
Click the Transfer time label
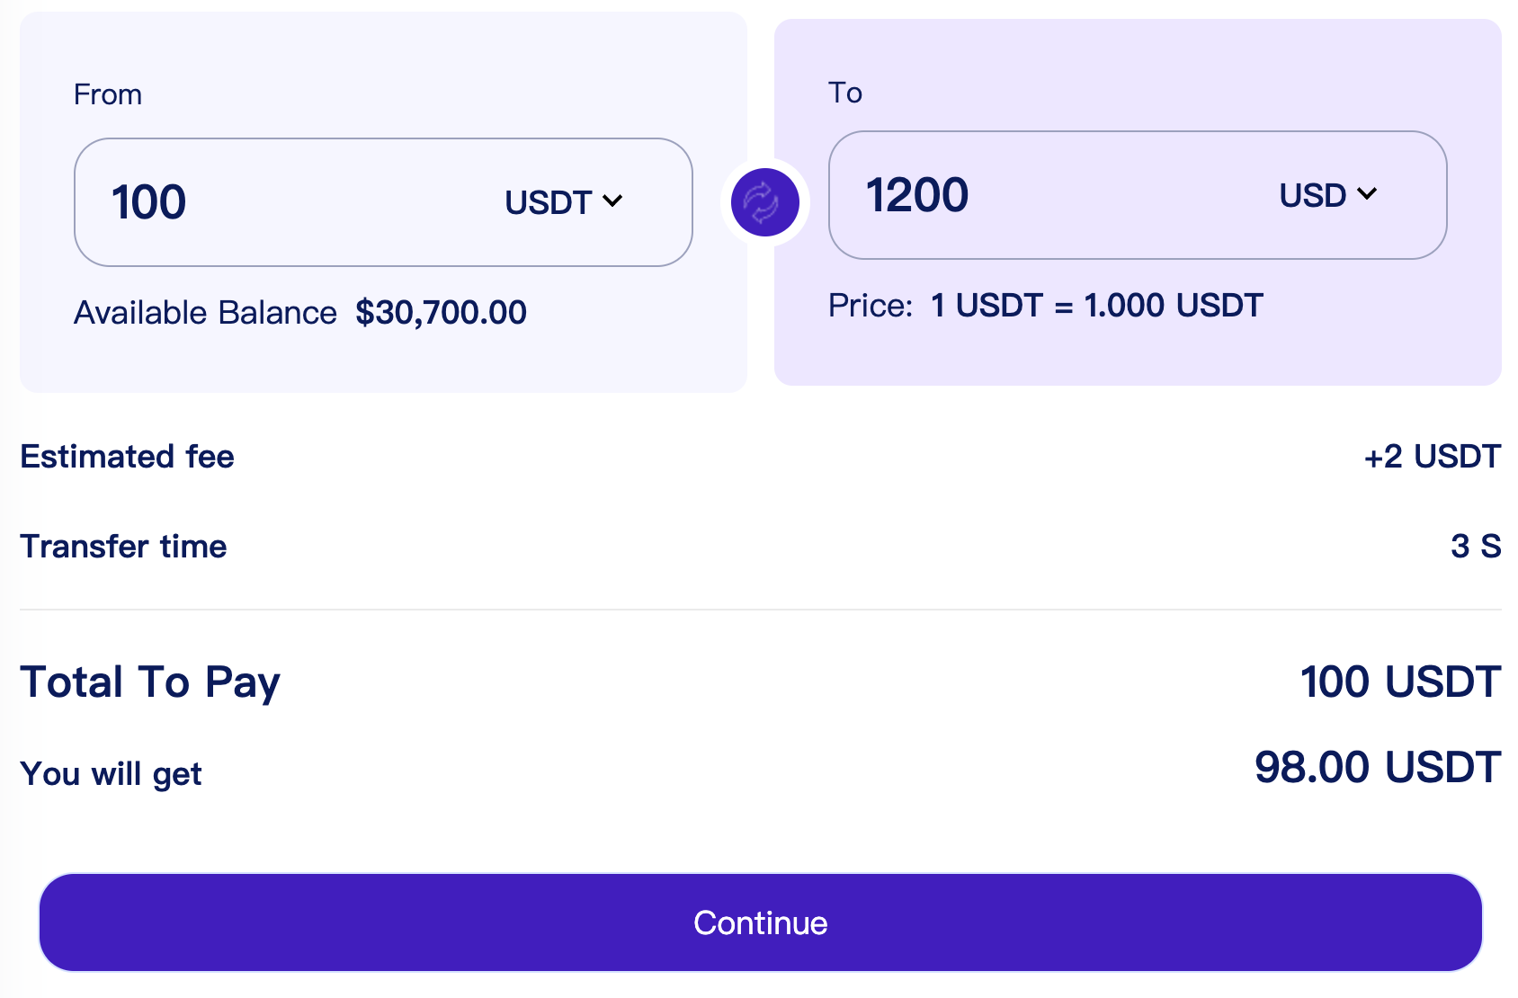[123, 547]
